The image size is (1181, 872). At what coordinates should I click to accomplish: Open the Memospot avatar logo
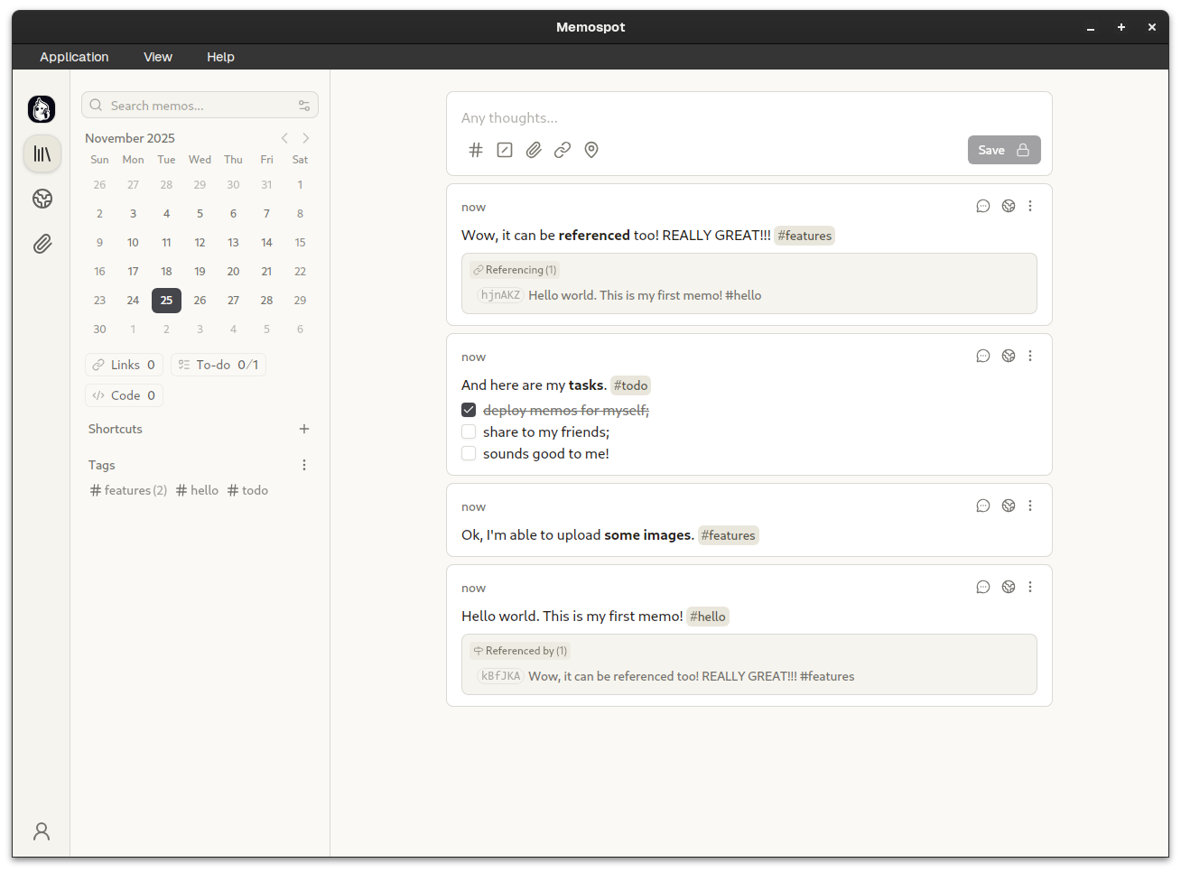42,109
